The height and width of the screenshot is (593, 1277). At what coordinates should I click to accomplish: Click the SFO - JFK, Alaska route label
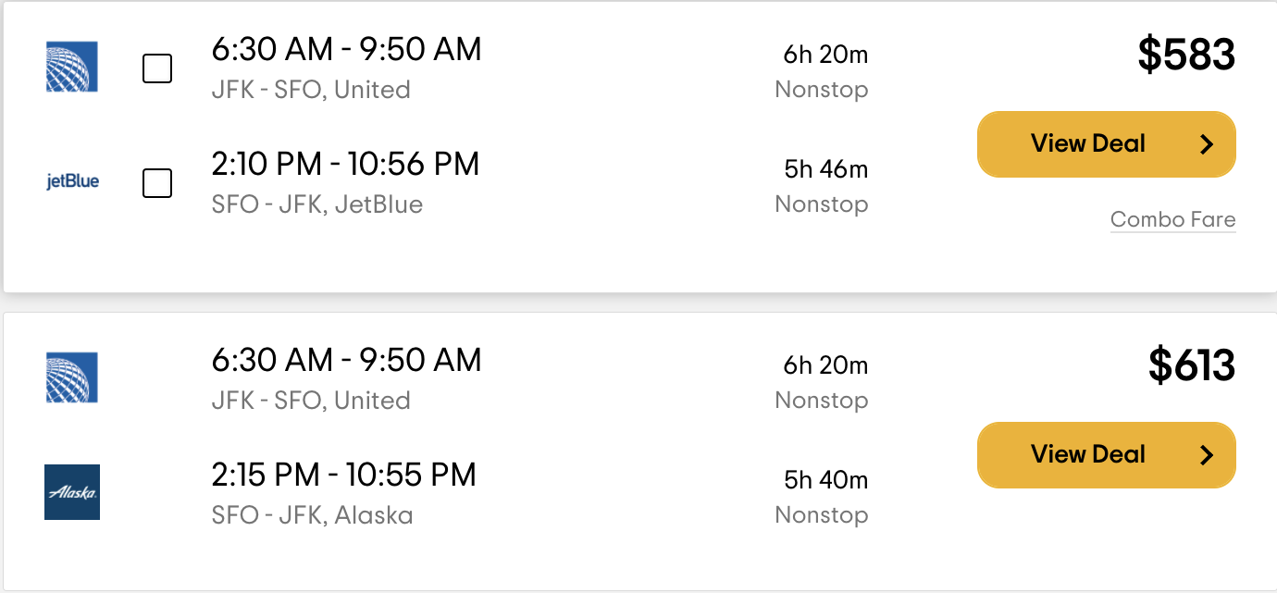tap(313, 515)
